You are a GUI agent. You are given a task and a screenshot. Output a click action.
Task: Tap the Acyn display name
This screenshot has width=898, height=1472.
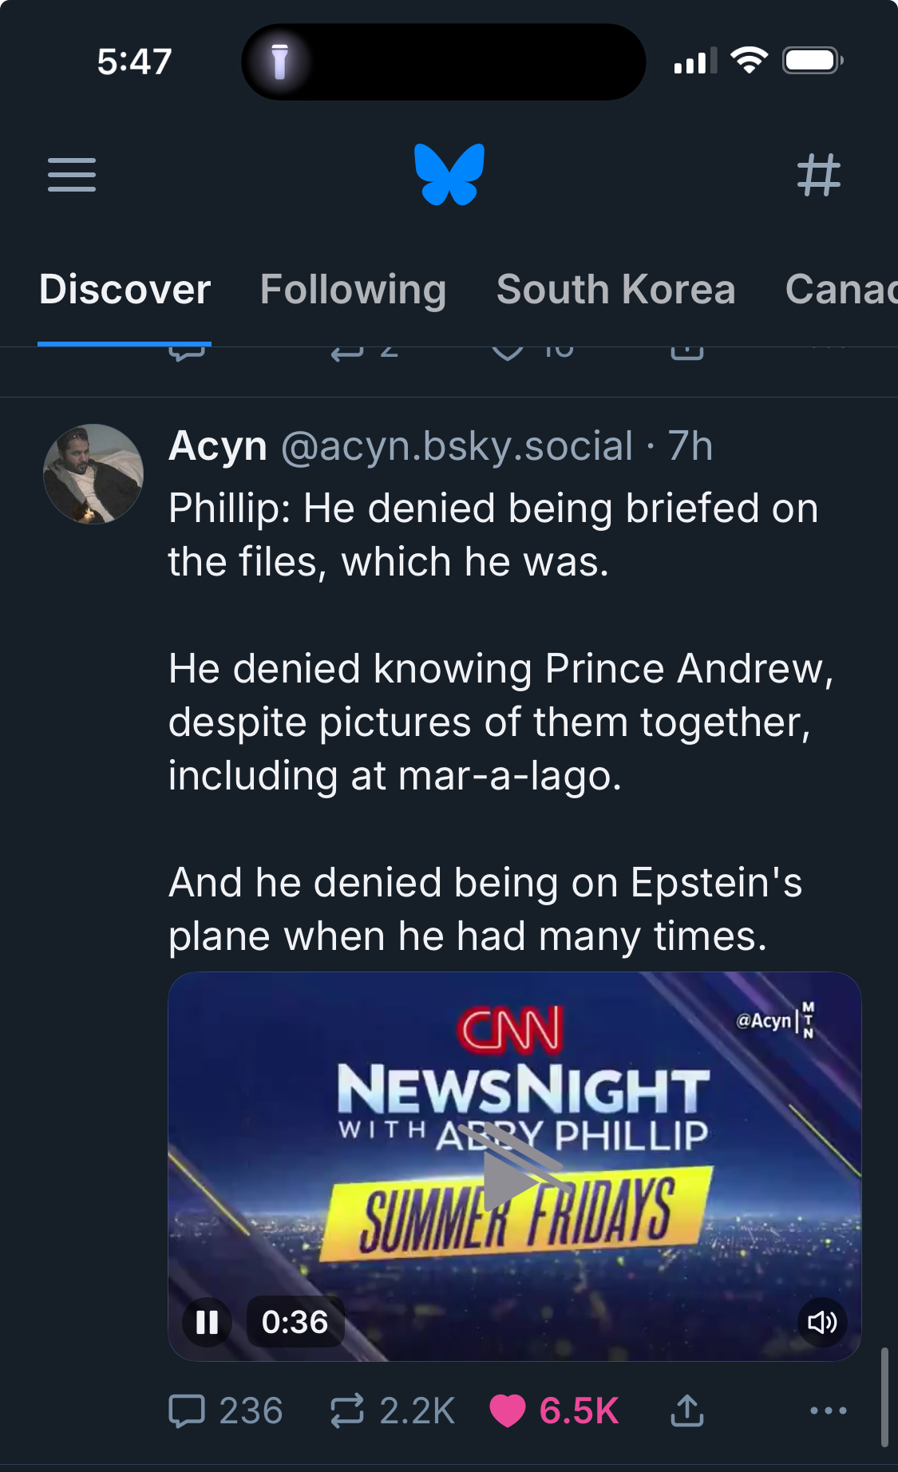click(x=217, y=445)
